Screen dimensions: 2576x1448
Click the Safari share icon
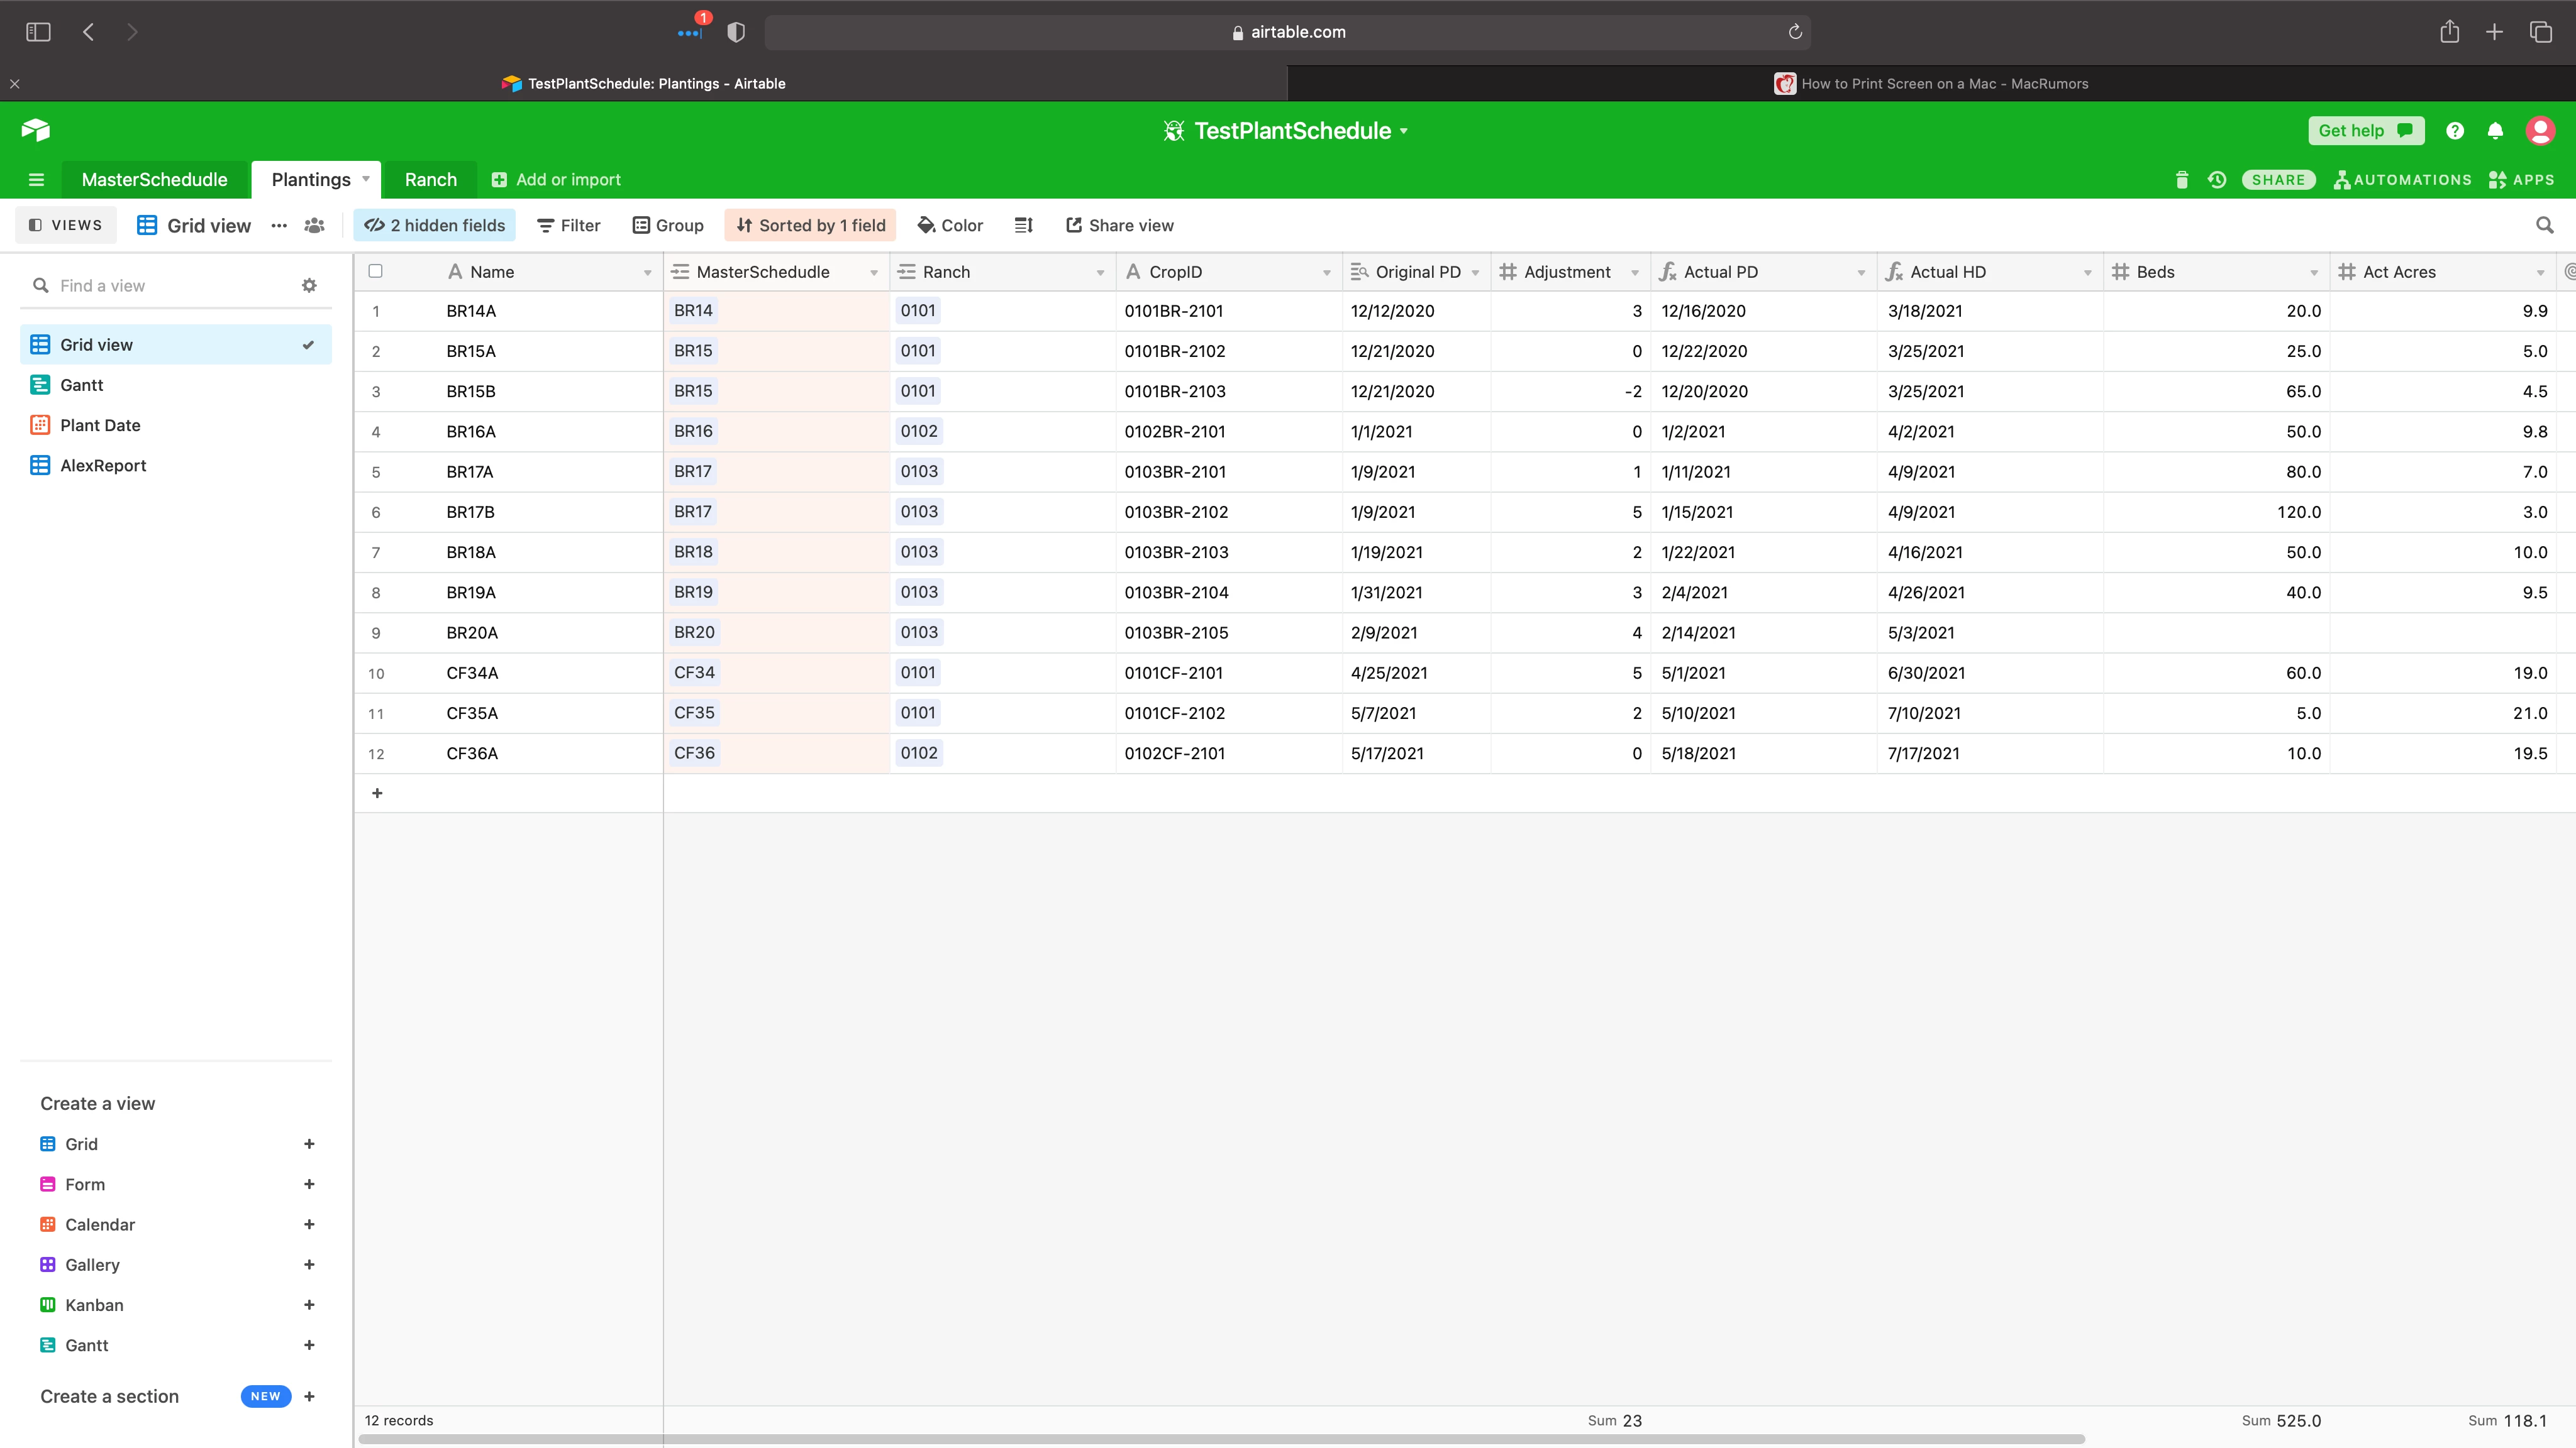point(2449,32)
